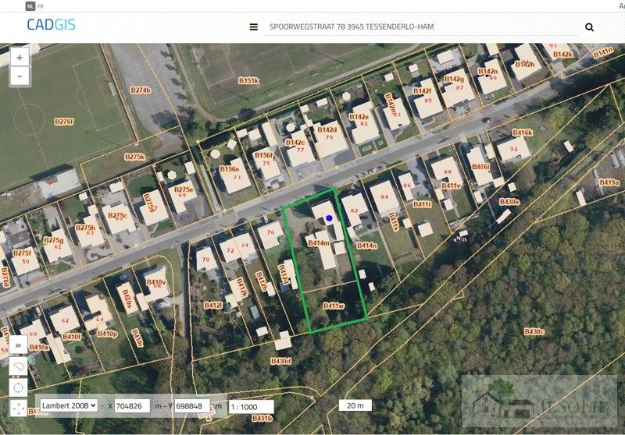Click parcel label B410p
625x435 pixels.
coord(107,334)
